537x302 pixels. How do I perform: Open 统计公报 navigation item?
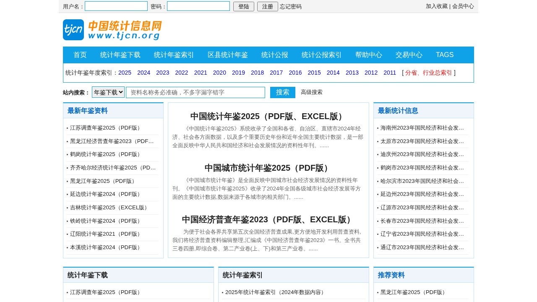click(275, 55)
